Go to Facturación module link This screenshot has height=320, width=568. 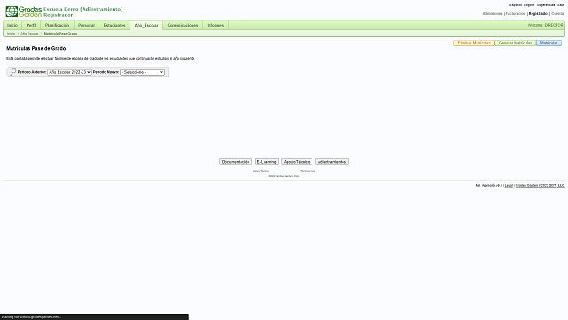pyautogui.click(x=516, y=14)
